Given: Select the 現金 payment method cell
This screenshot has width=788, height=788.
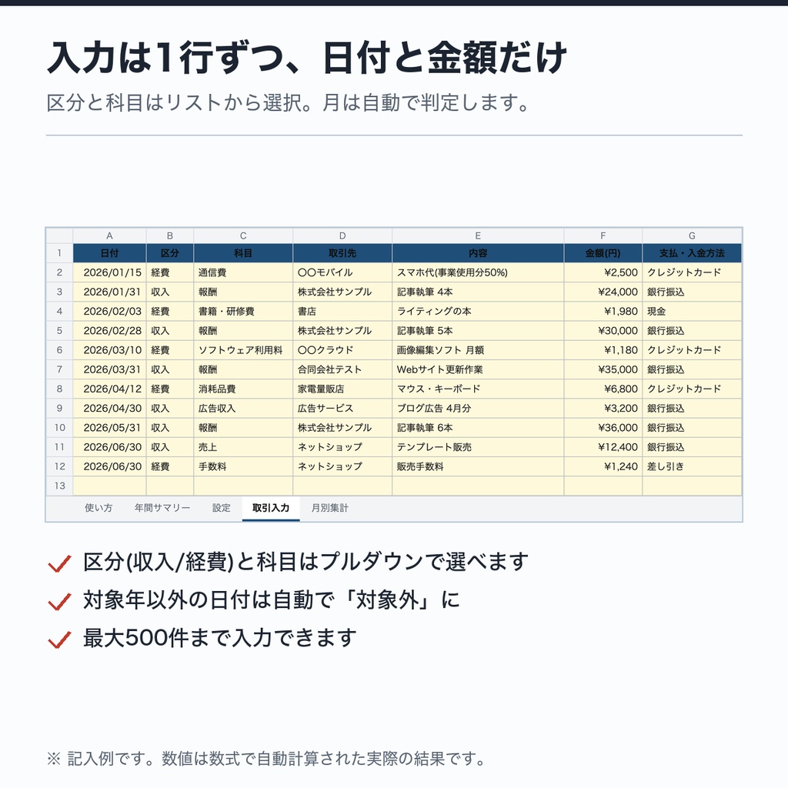Looking at the screenshot, I should [x=692, y=312].
